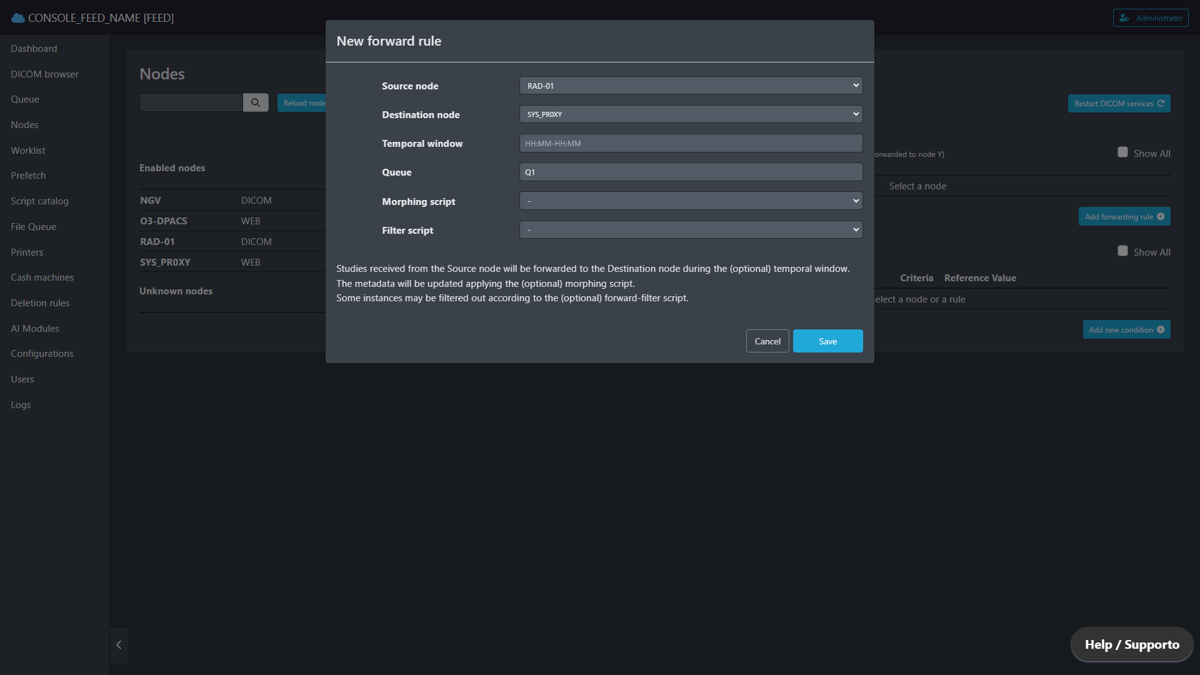Click plus icon on Add new condition
The width and height of the screenshot is (1200, 675).
(1161, 330)
